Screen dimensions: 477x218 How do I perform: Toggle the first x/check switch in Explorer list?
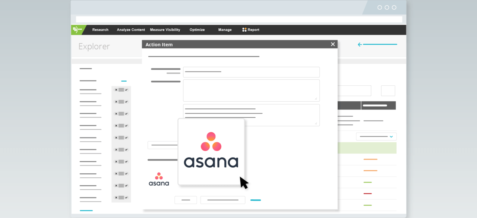(121, 90)
